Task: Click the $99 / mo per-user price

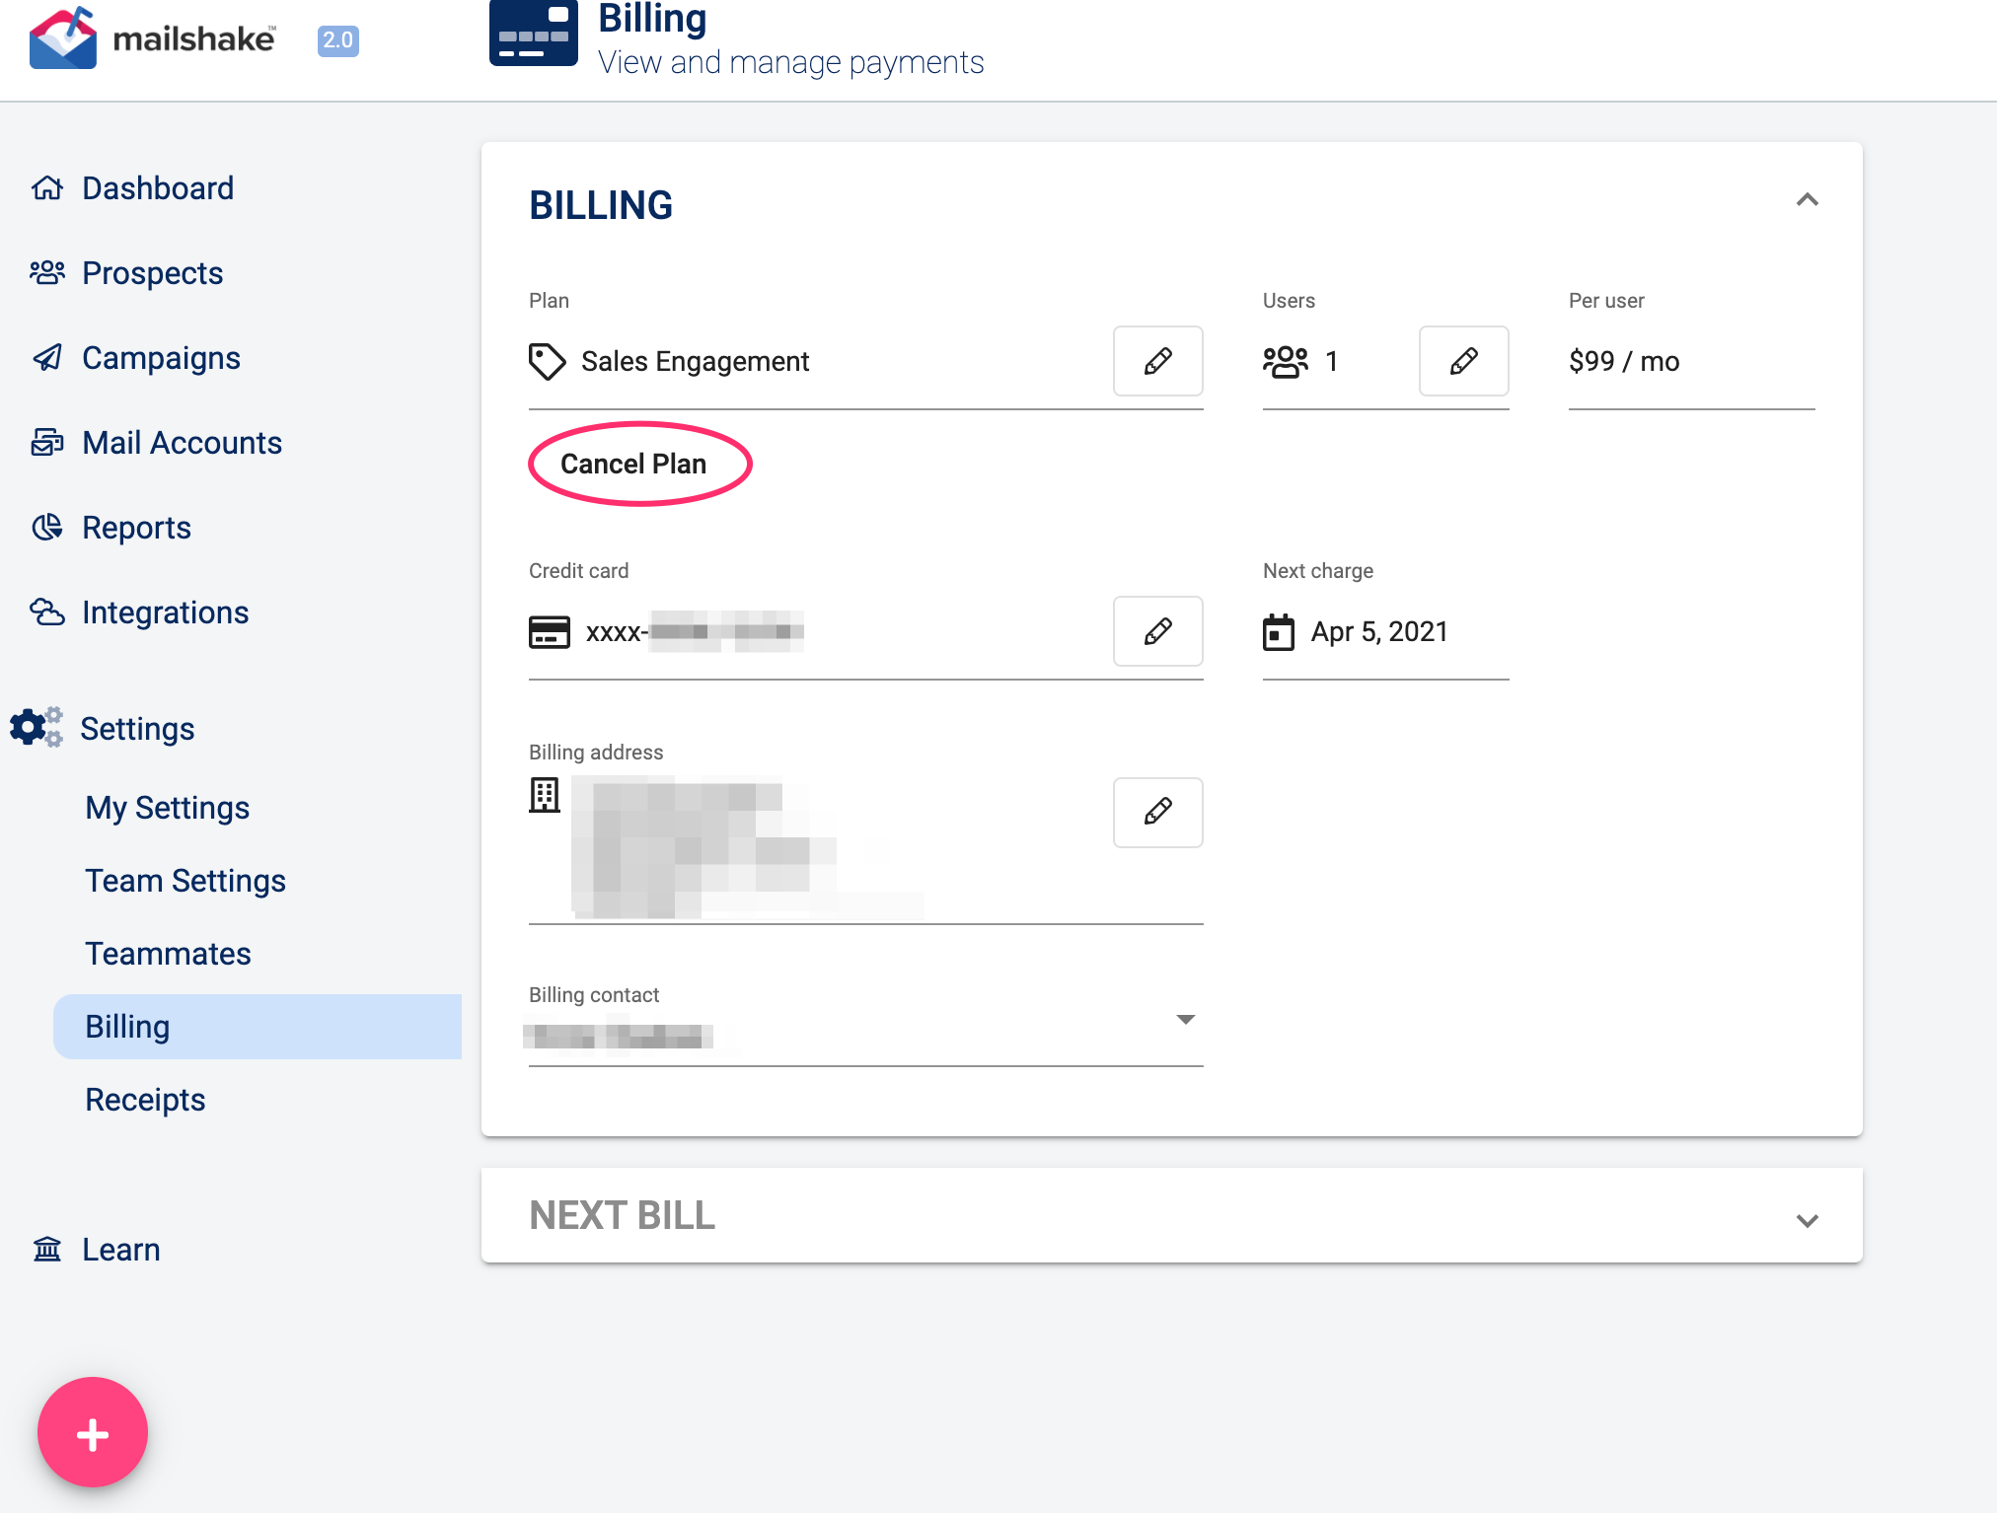Action: (x=1624, y=361)
